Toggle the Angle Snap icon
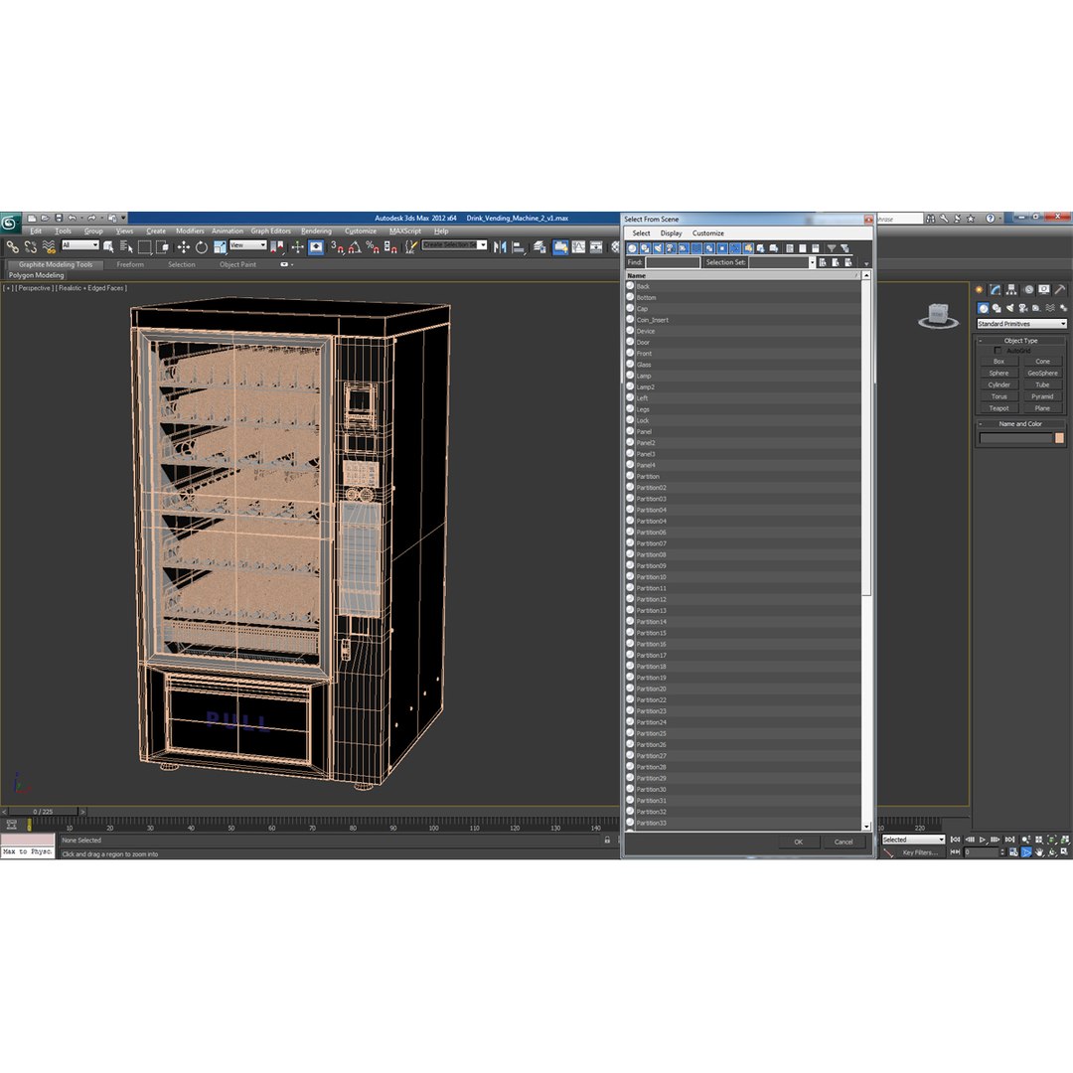1073x1073 pixels. point(355,247)
